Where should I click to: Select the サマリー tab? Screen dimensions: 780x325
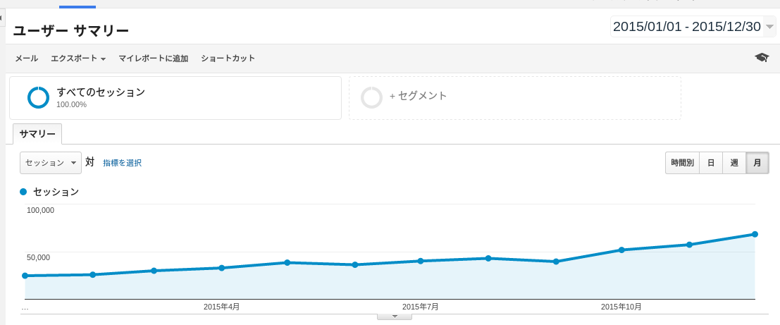point(37,134)
